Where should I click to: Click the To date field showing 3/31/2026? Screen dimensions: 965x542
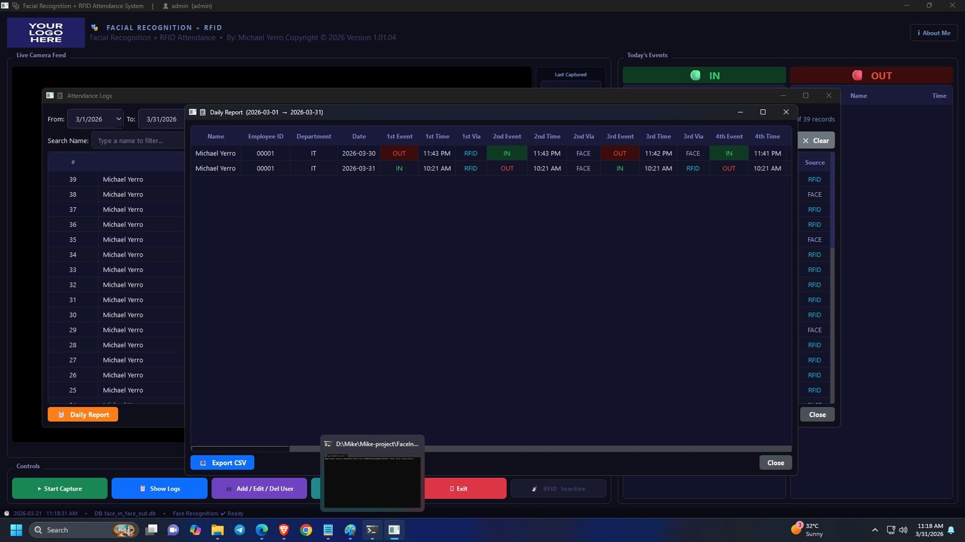[161, 119]
